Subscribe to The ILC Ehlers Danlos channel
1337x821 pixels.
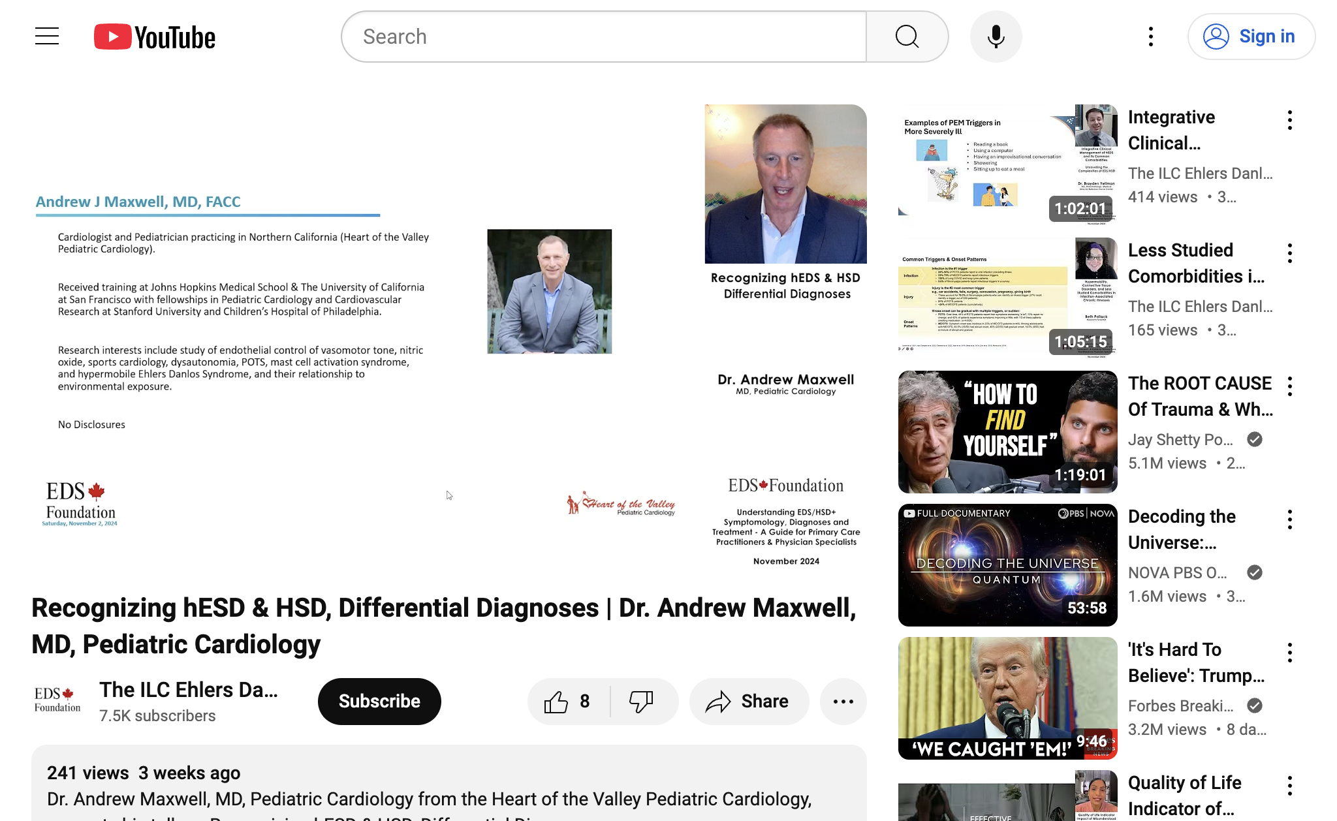tap(379, 702)
